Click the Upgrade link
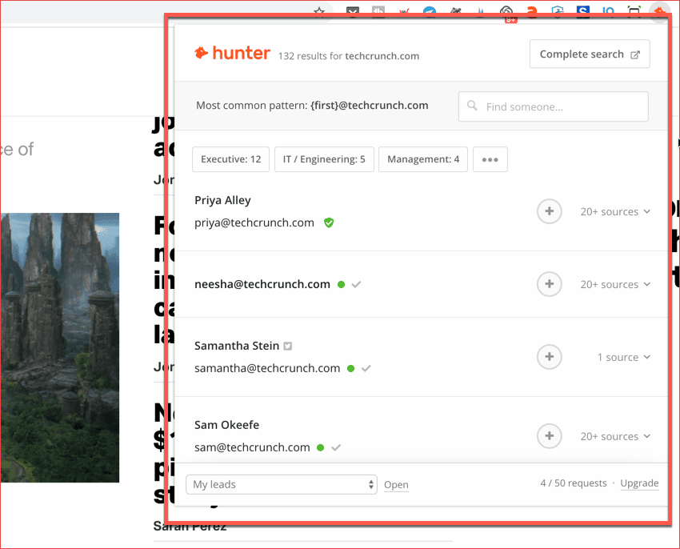This screenshot has height=549, width=680. 639,483
